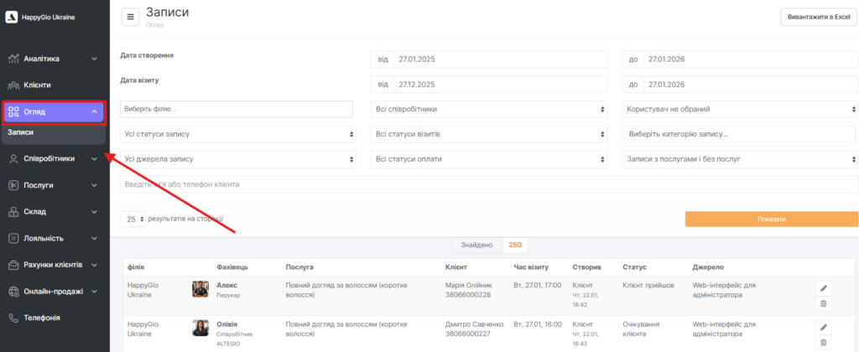Click the hamburger menu icon beside Записи

point(131,17)
